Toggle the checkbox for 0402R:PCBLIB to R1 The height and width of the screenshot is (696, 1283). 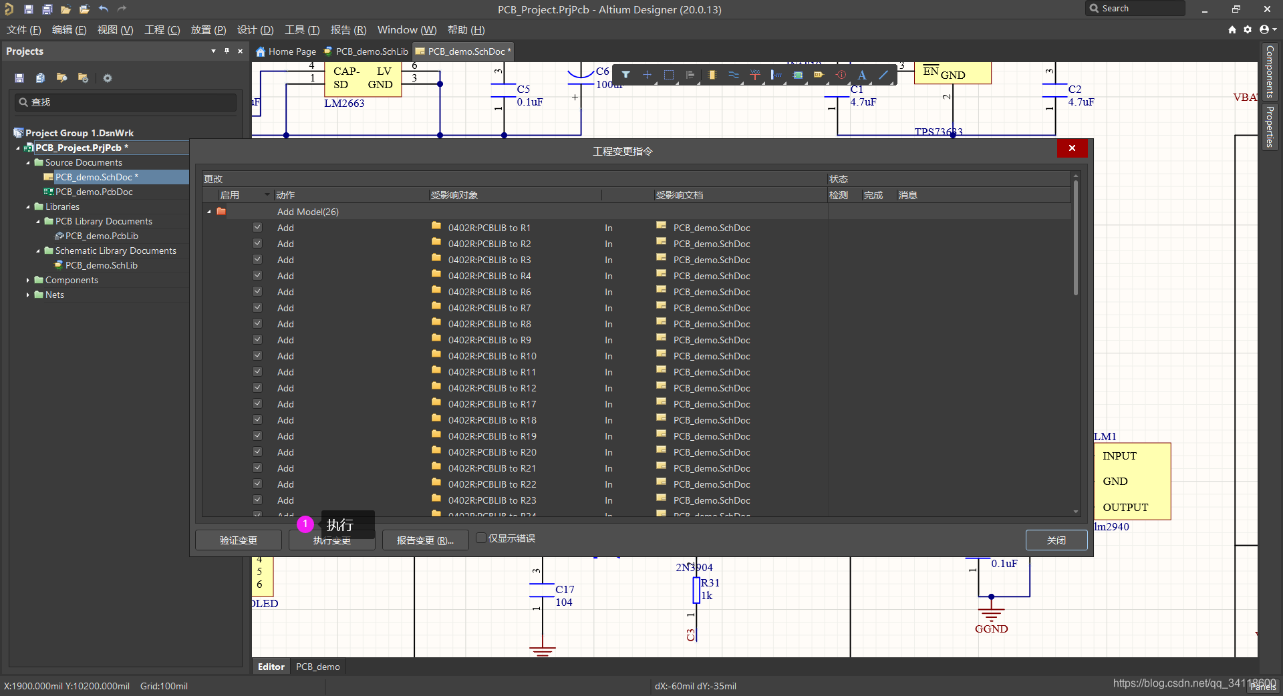[x=257, y=227]
